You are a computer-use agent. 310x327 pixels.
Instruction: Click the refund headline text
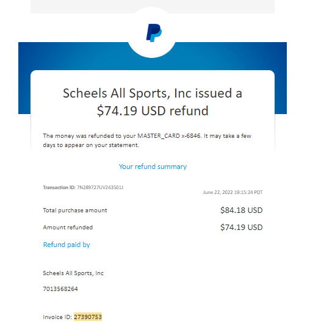click(x=153, y=102)
